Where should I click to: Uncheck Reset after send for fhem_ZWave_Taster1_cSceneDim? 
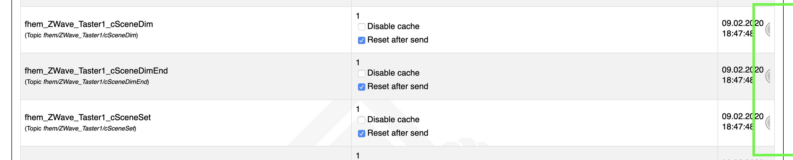coord(361,40)
